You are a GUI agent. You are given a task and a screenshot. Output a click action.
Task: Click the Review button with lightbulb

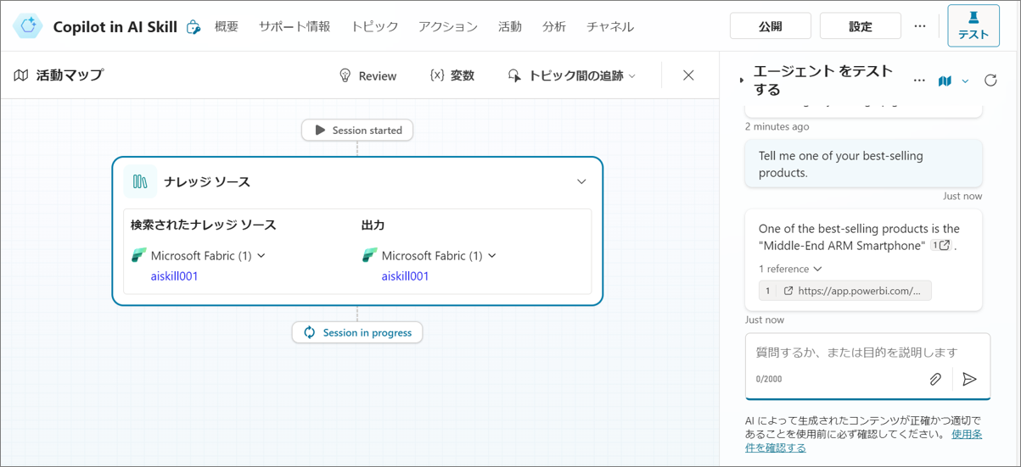coord(367,75)
